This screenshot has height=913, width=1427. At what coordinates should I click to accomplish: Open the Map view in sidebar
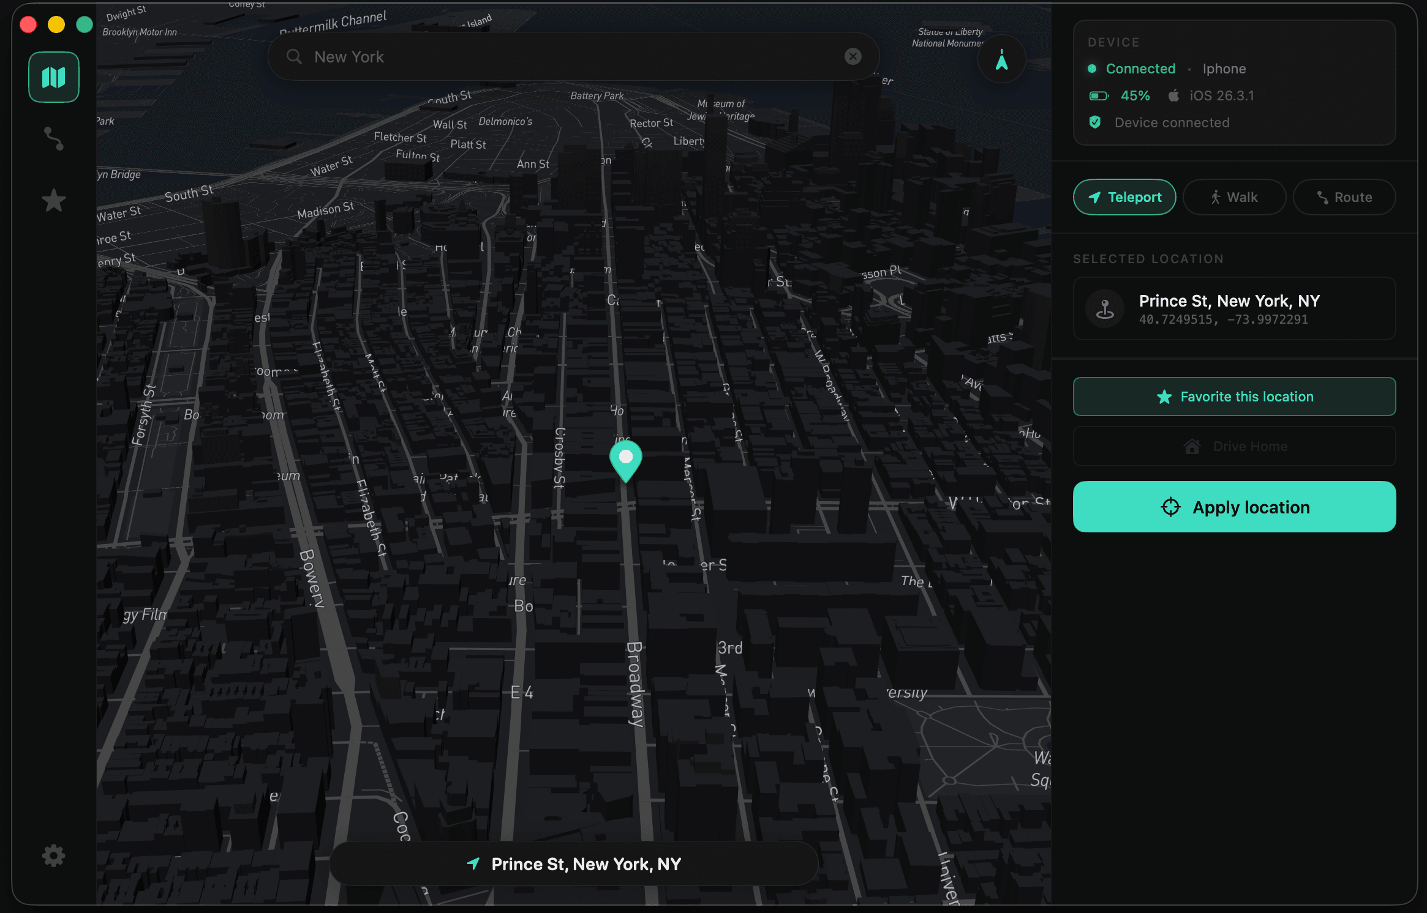point(54,77)
